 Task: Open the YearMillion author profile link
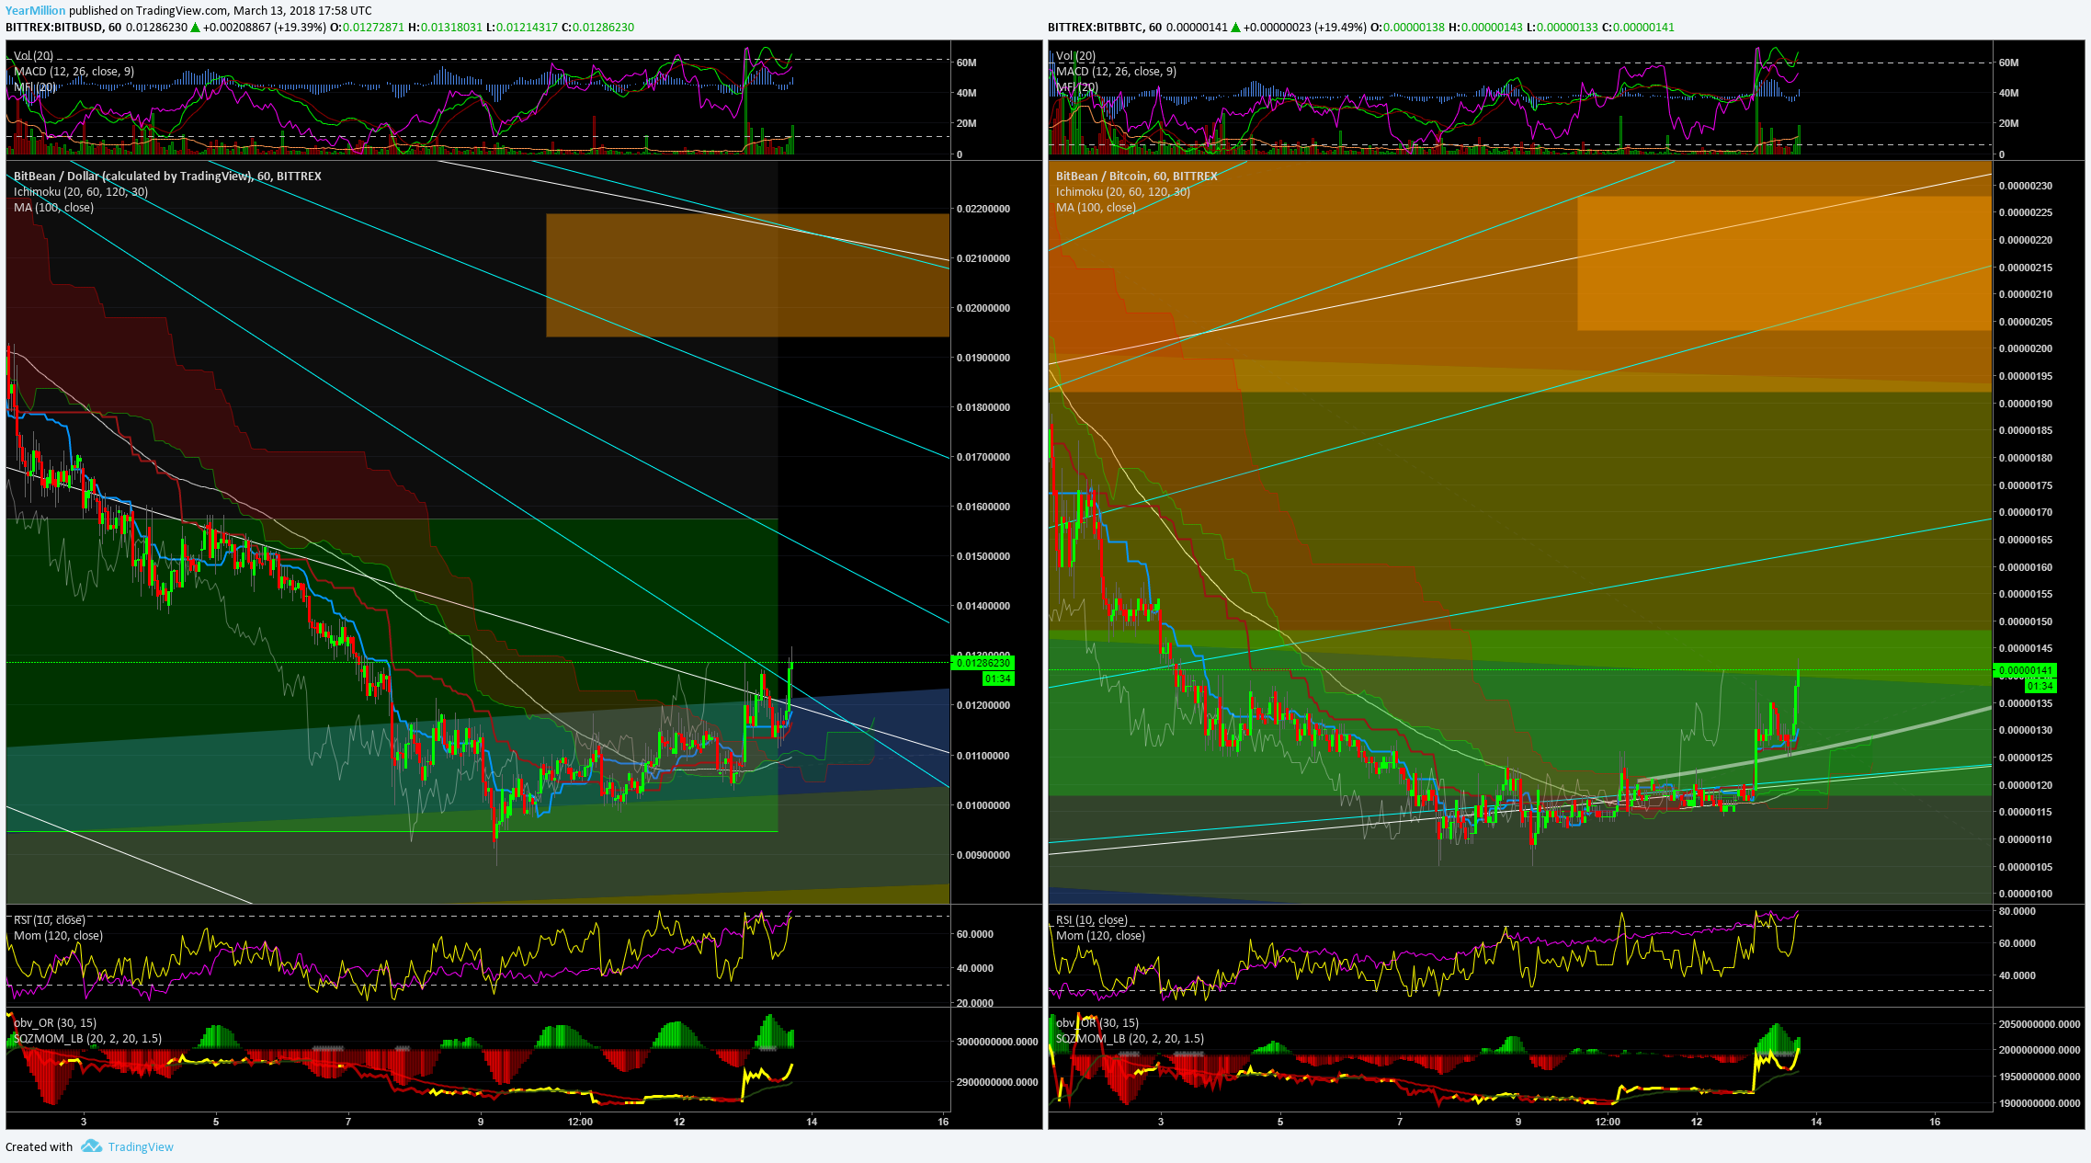[35, 10]
